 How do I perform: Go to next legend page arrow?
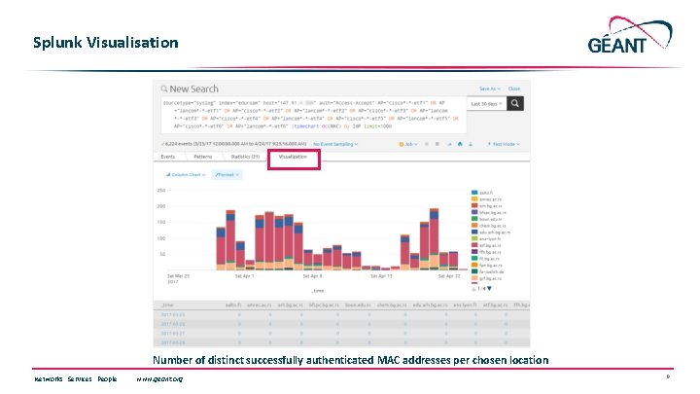(489, 289)
